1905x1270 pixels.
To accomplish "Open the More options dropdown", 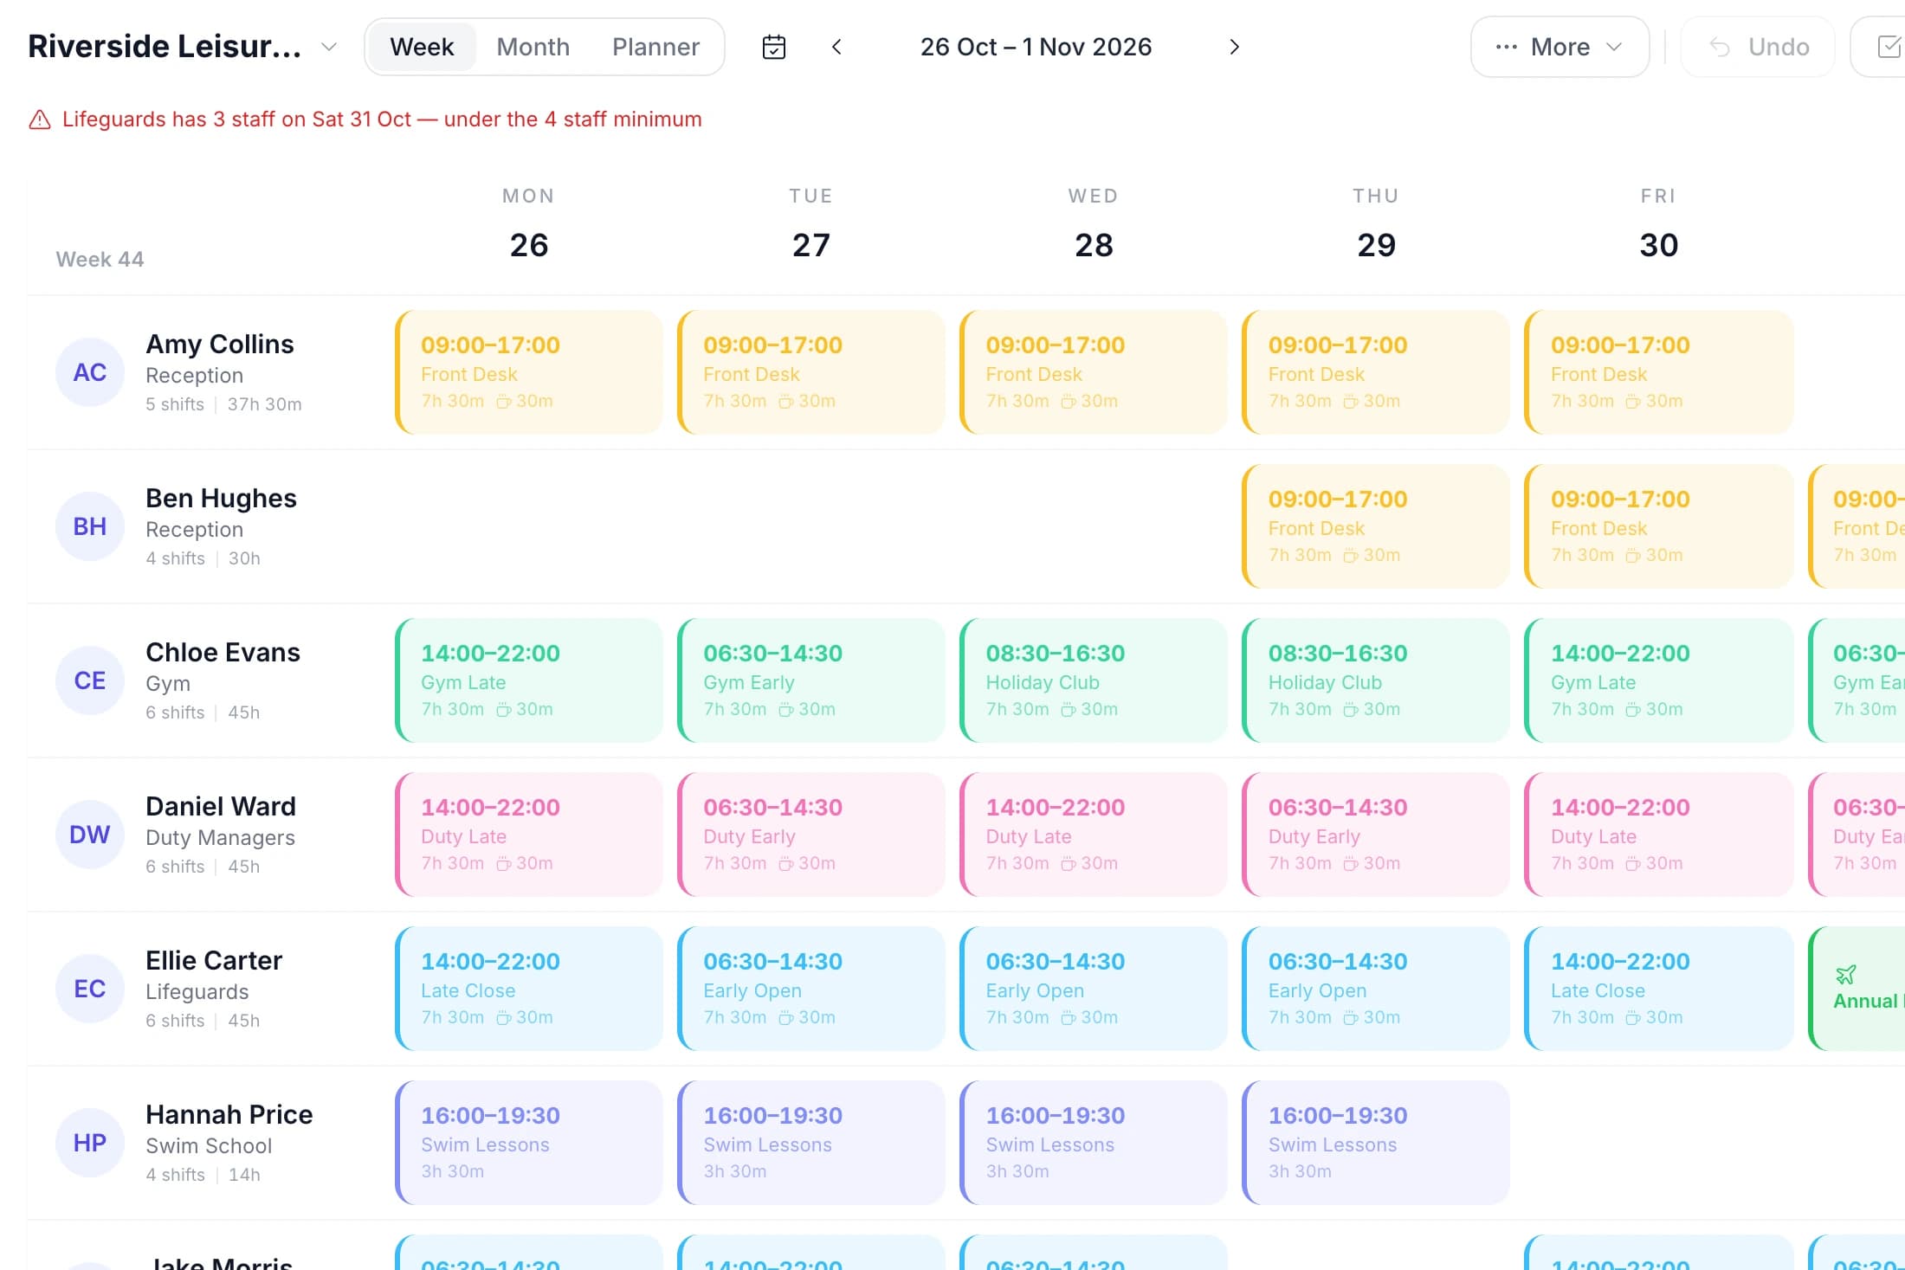I will click(x=1560, y=47).
